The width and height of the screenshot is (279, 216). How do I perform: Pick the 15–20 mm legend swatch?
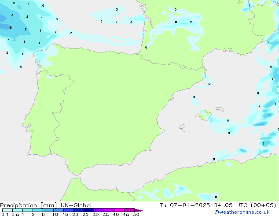69,210
